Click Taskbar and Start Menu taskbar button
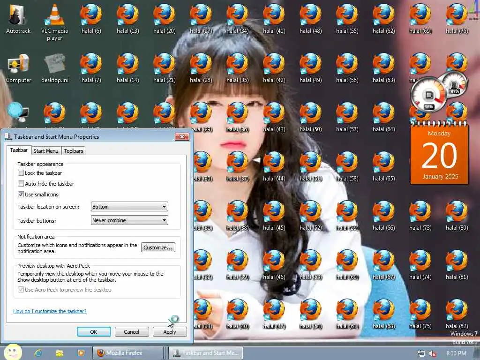 206,353
